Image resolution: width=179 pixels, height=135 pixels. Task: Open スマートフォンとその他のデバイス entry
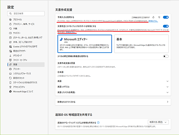click(26, 82)
